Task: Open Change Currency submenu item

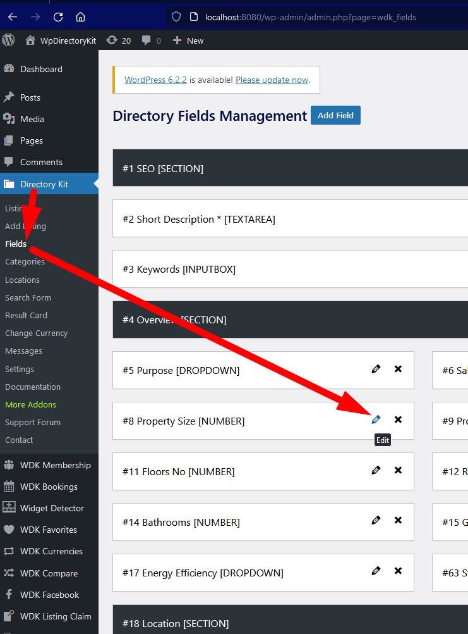Action: pyautogui.click(x=36, y=333)
